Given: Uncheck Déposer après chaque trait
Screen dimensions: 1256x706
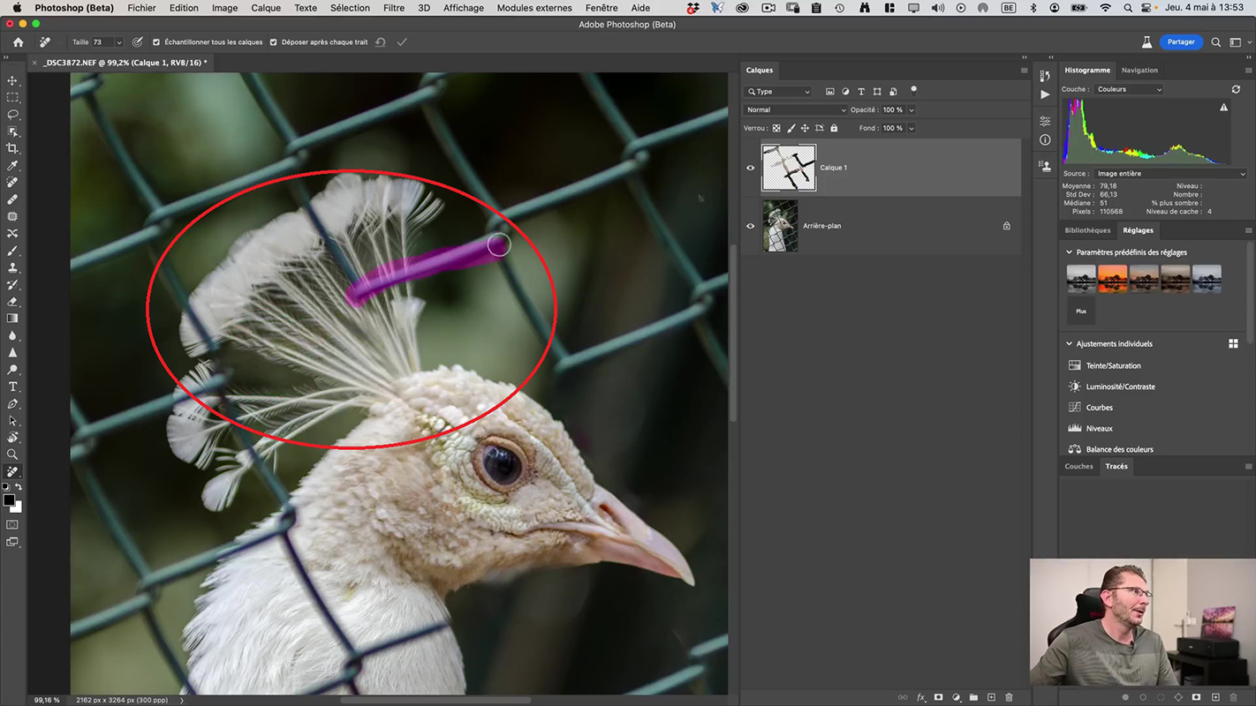Looking at the screenshot, I should (x=273, y=42).
